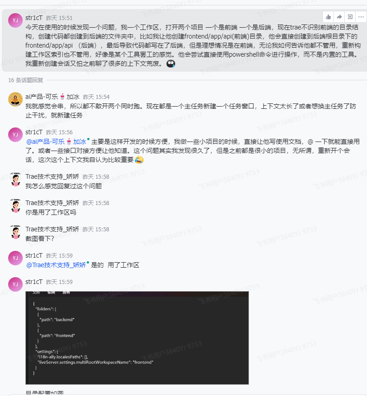Click the username str1cT at 15:51
This screenshot has width=367, height=396.
pyautogui.click(x=34, y=18)
